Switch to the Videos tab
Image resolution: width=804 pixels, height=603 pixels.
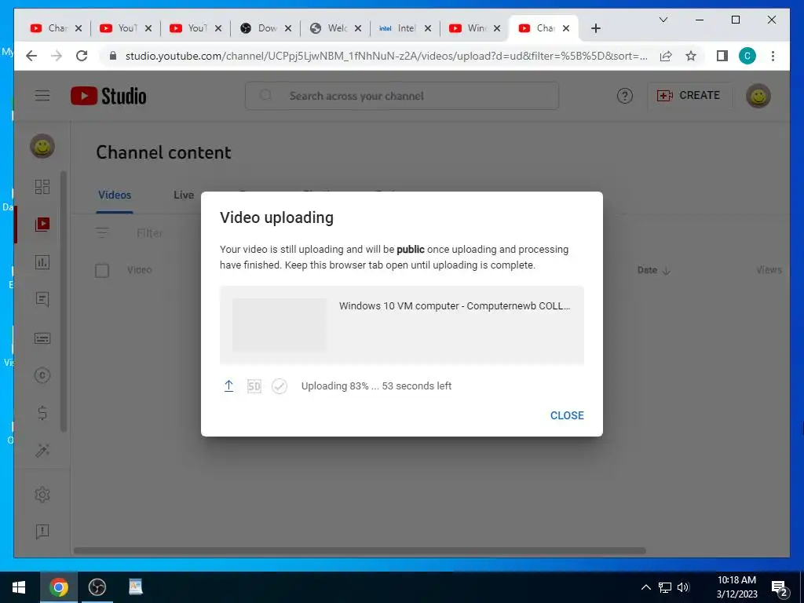[115, 195]
